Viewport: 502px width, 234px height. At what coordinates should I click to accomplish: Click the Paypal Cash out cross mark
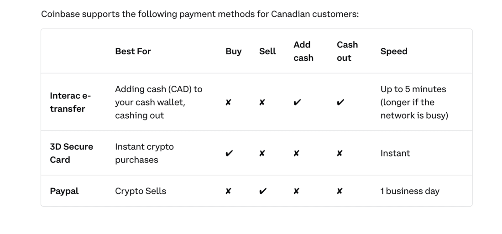tap(340, 191)
